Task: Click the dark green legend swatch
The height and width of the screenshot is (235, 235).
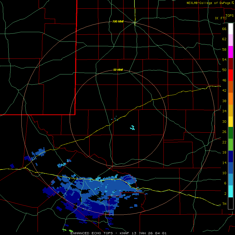Action: click(x=231, y=133)
